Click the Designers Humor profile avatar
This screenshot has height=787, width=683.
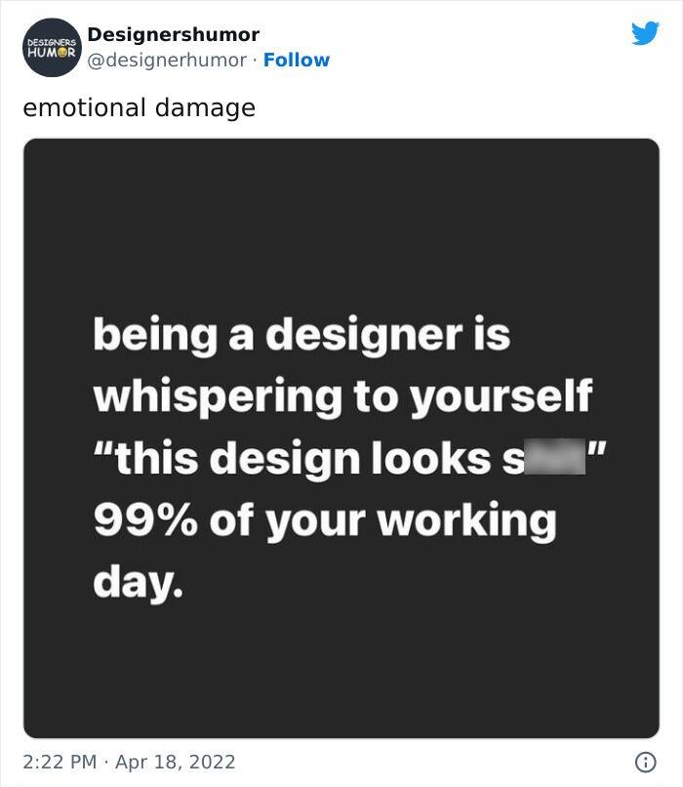(49, 49)
